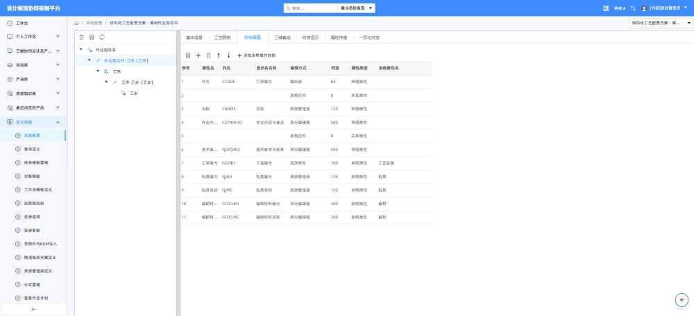Viewport: 694px width, 316px height.
Task: Click the 菜单定义 gear icon
Action: point(18,149)
